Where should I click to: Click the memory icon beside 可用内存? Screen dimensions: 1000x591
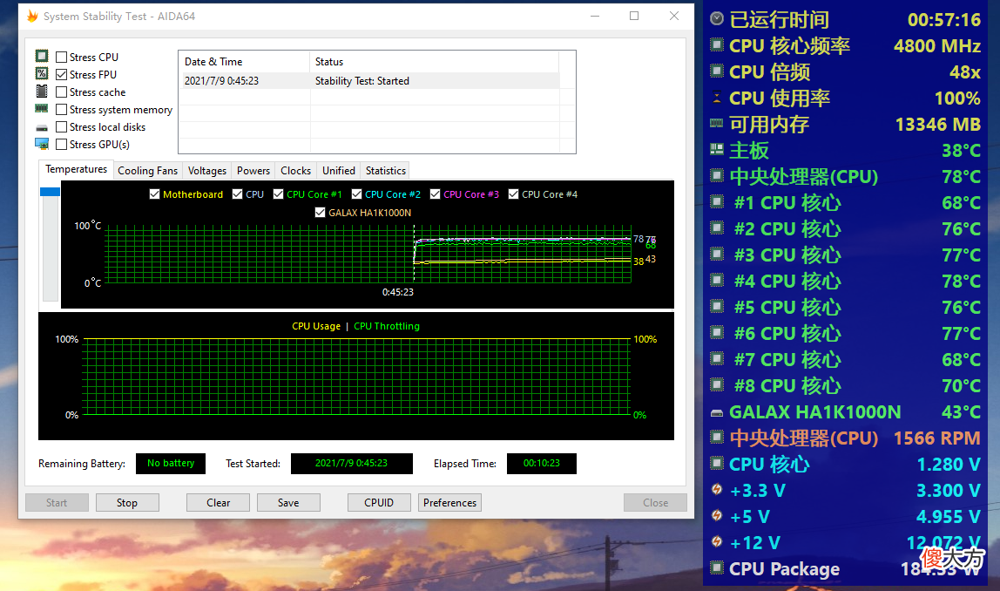coord(717,123)
